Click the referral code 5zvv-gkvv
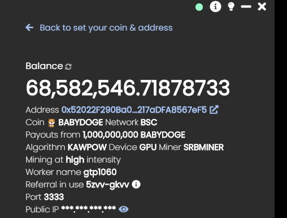The width and height of the screenshot is (287, 218). coord(107,185)
